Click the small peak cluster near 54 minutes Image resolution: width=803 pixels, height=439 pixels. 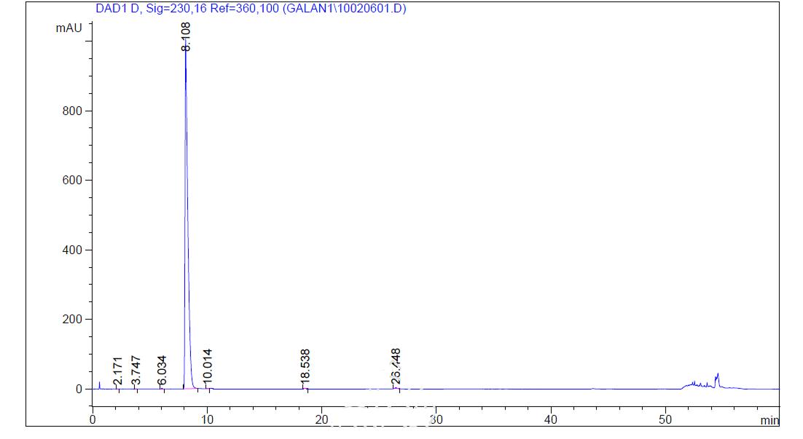click(717, 378)
